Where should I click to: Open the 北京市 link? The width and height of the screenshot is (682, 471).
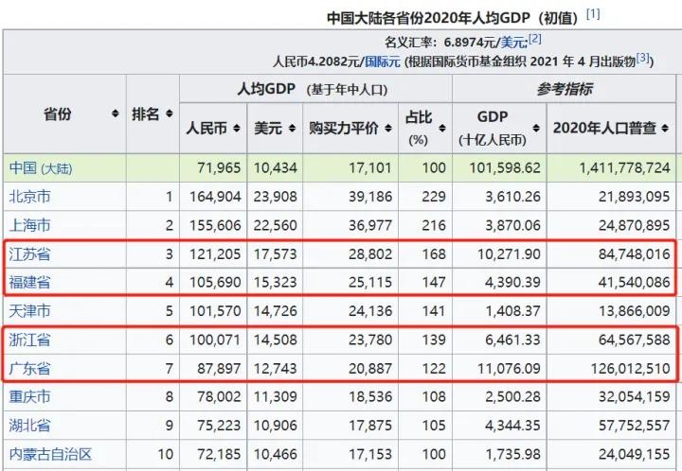(30, 198)
